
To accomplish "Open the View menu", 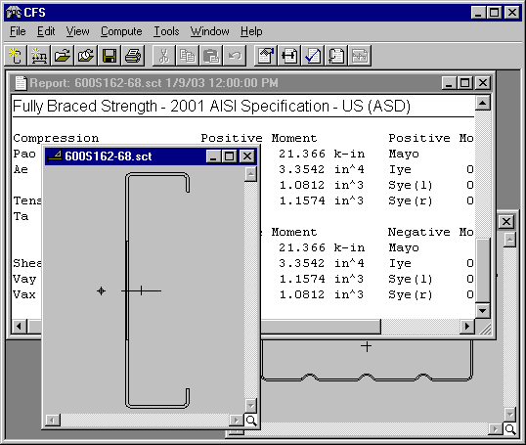I will click(77, 31).
